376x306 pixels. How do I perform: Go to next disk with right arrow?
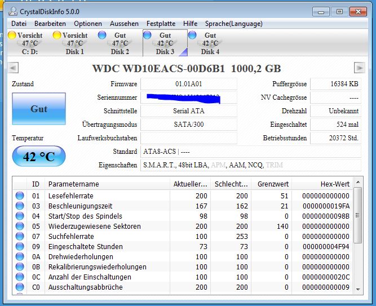(360, 68)
